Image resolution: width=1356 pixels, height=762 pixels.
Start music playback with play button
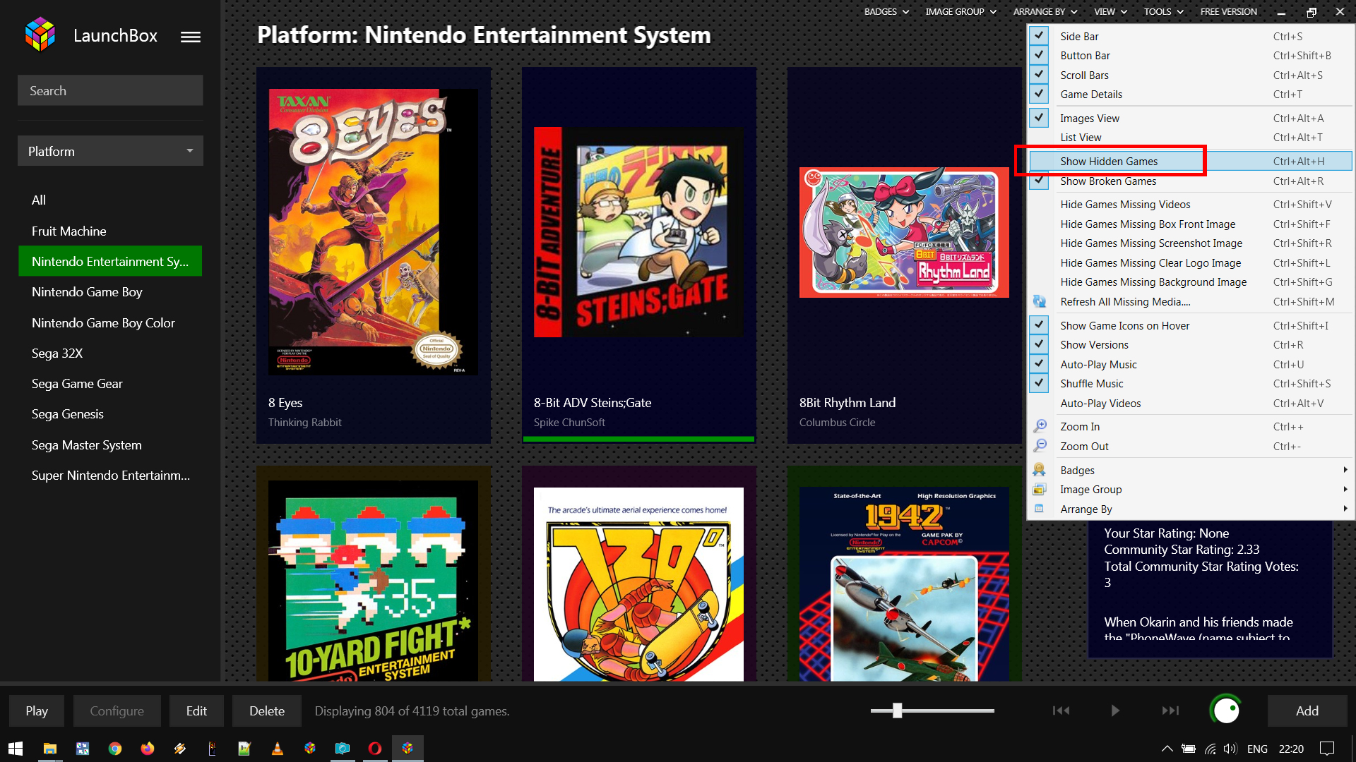coord(1115,710)
